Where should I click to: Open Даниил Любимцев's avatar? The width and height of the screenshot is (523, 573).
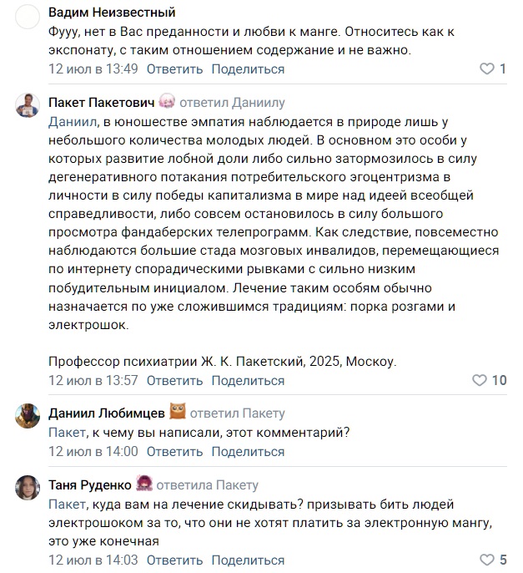(x=28, y=415)
